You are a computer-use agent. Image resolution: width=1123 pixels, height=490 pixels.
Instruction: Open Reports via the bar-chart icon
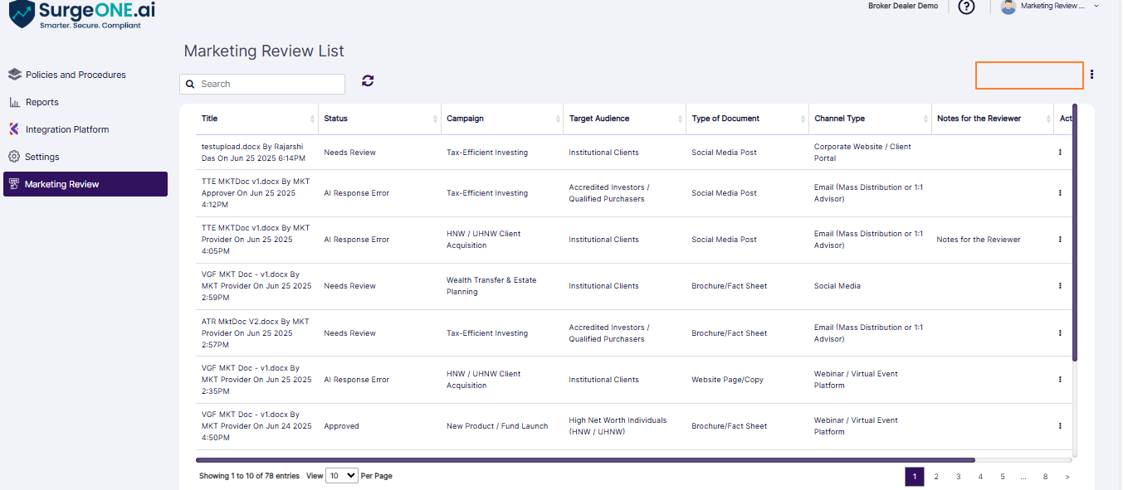pos(13,101)
